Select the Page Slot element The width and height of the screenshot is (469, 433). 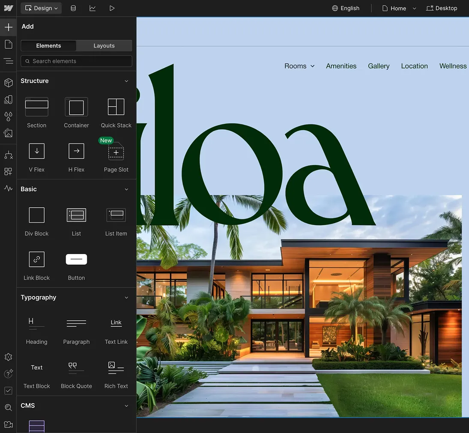click(x=116, y=157)
